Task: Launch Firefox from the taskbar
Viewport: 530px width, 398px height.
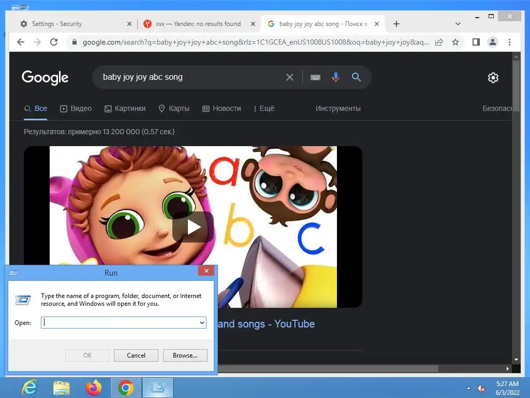Action: [94, 388]
